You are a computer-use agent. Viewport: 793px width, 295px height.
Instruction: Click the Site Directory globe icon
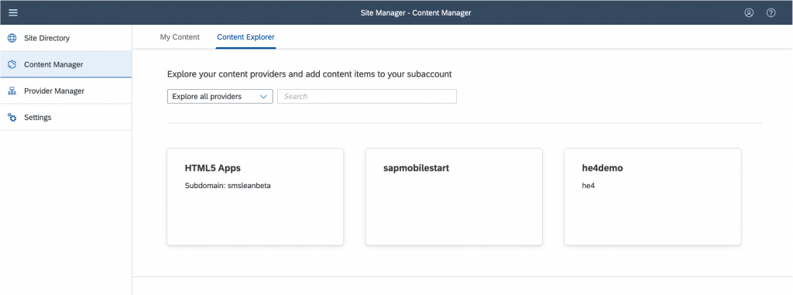(12, 38)
